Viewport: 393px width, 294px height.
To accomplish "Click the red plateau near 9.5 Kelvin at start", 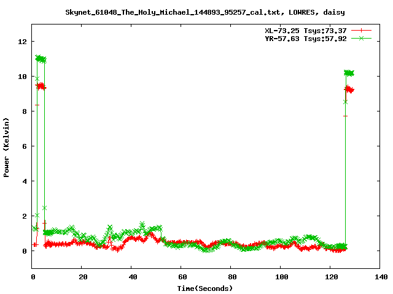I will tap(41, 86).
